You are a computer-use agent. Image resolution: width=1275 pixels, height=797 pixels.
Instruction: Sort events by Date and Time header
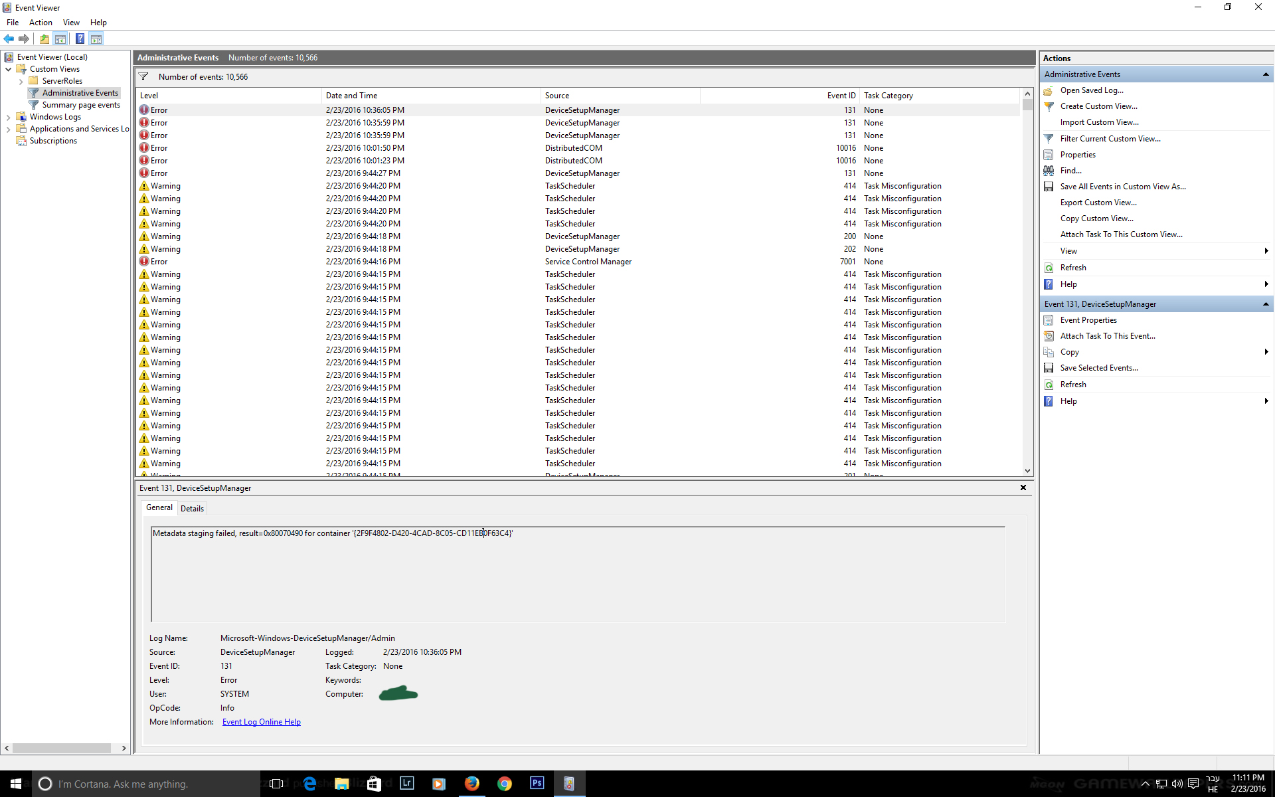point(431,96)
